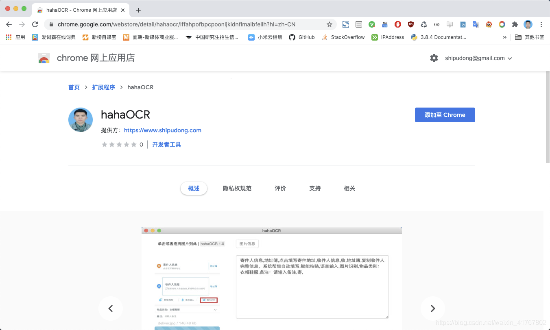550x330 pixels.
Task: Toggle the Chrome profile avatar menu
Action: pyautogui.click(x=528, y=24)
